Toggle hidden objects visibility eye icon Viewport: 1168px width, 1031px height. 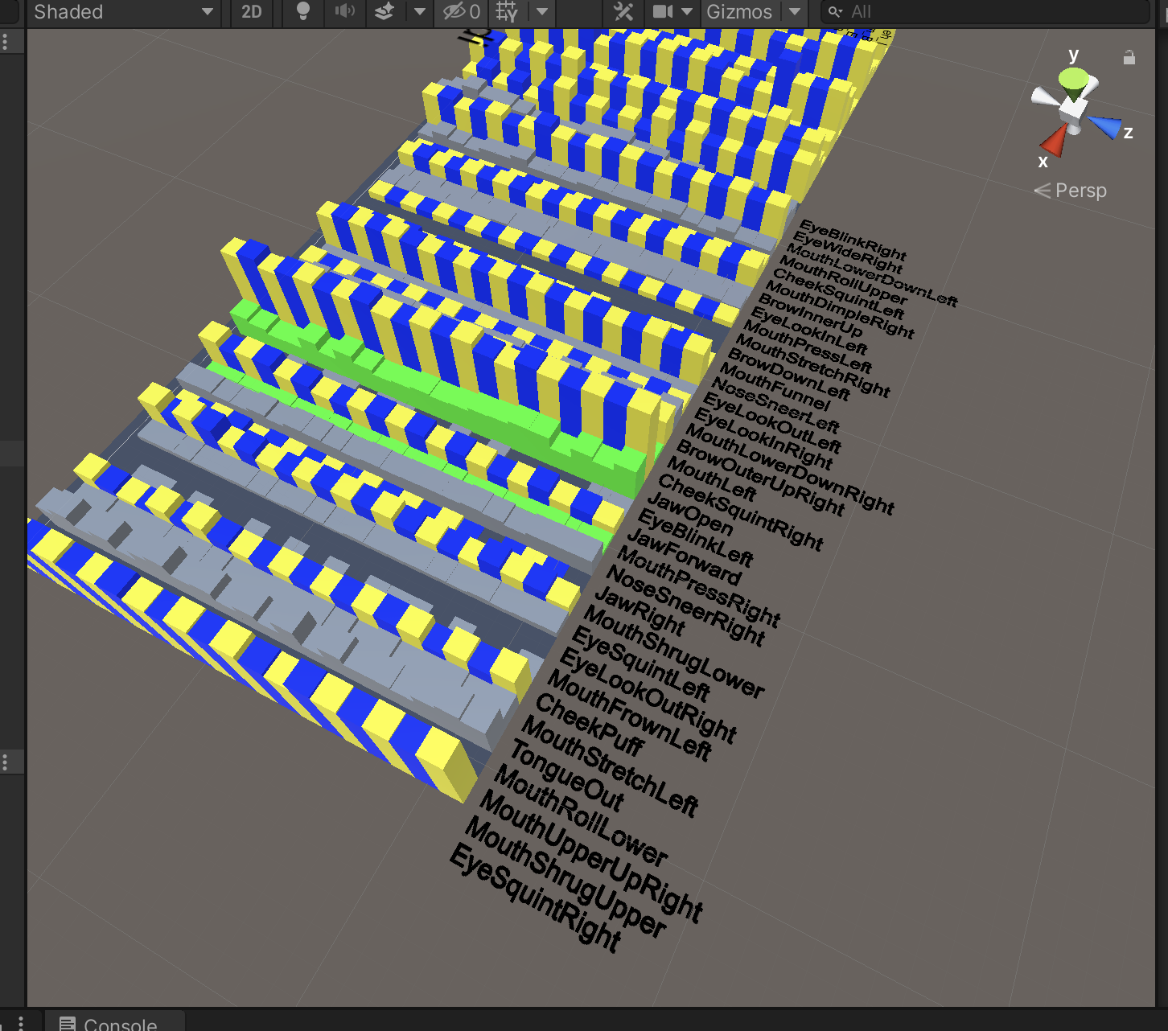click(461, 11)
